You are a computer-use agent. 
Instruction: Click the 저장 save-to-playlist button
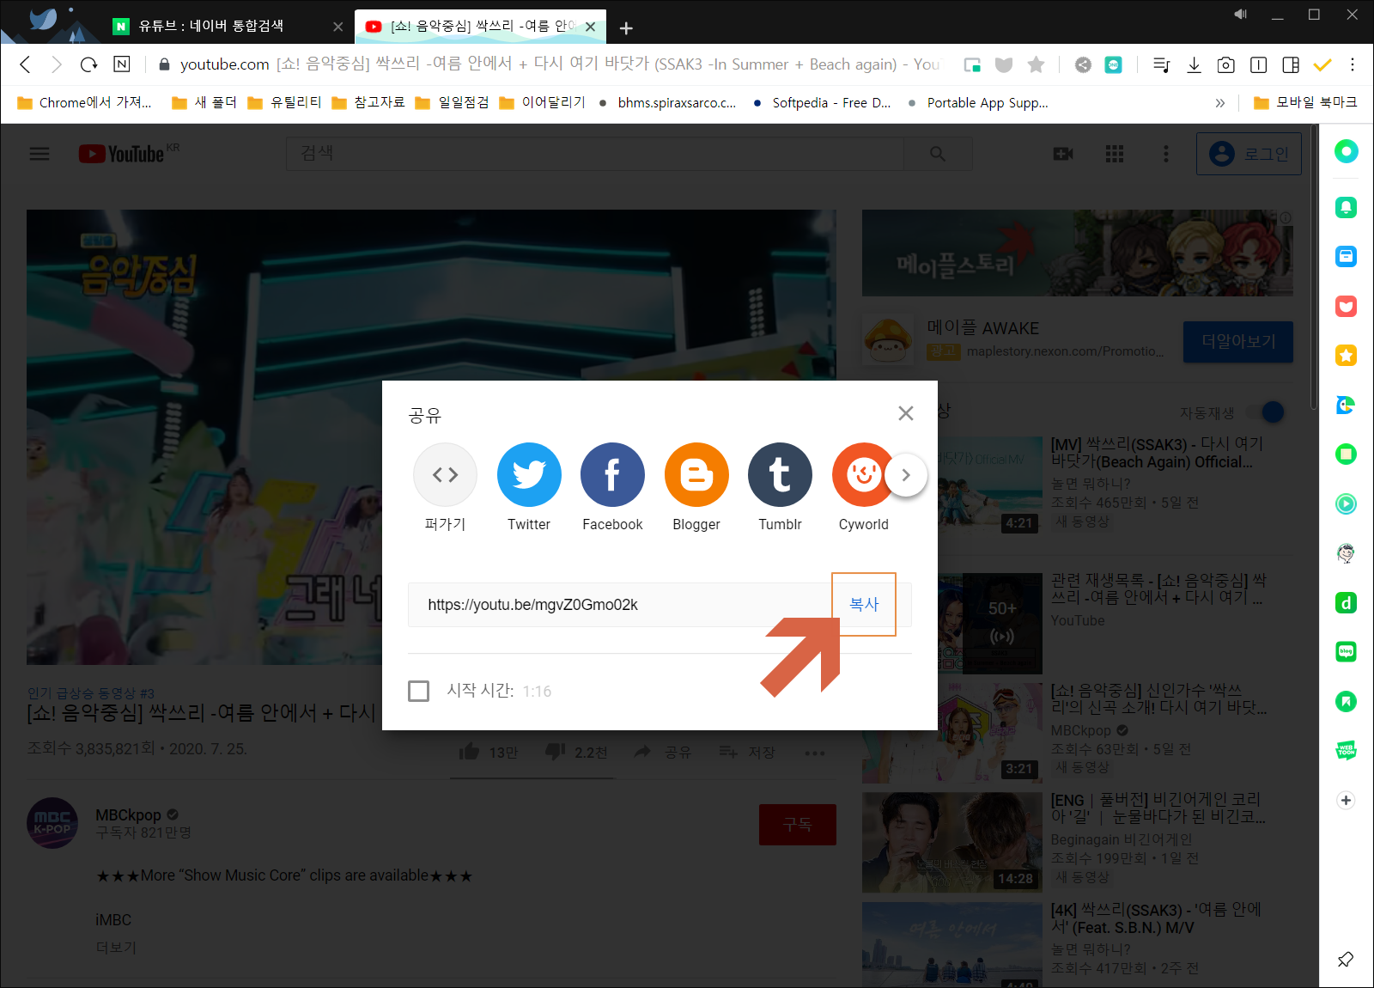pyautogui.click(x=746, y=753)
